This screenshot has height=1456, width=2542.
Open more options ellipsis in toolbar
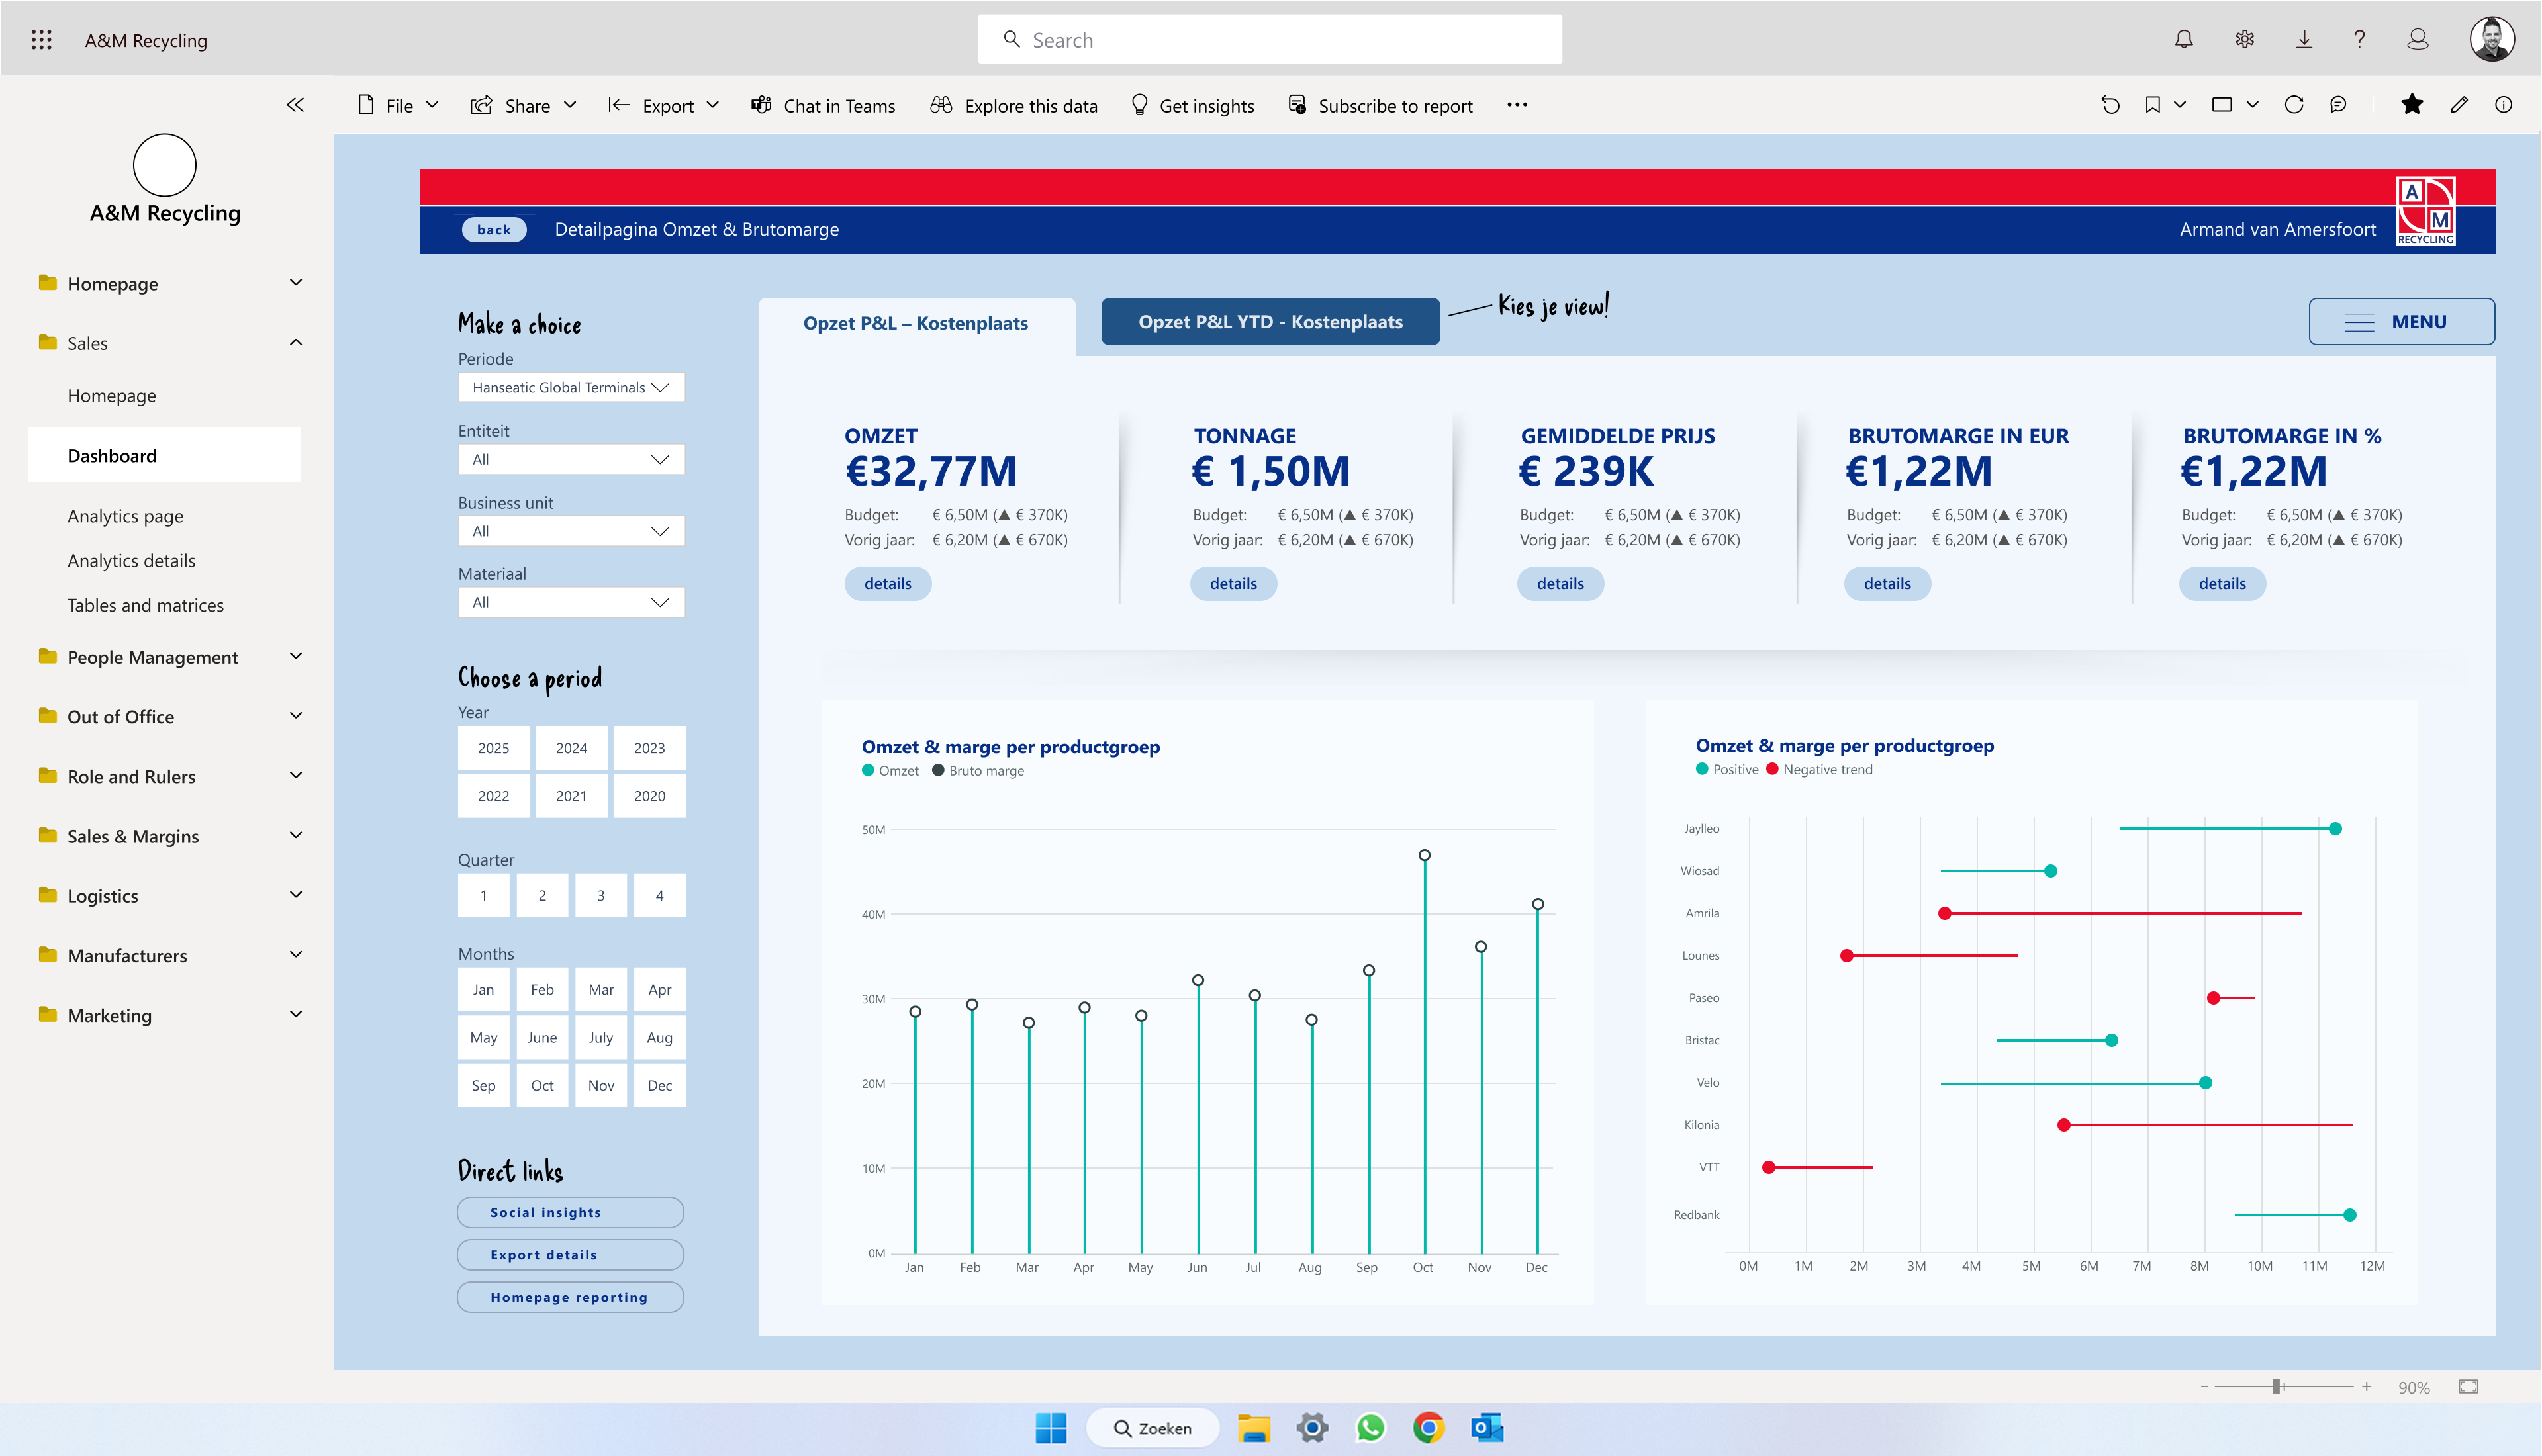pyautogui.click(x=1517, y=105)
